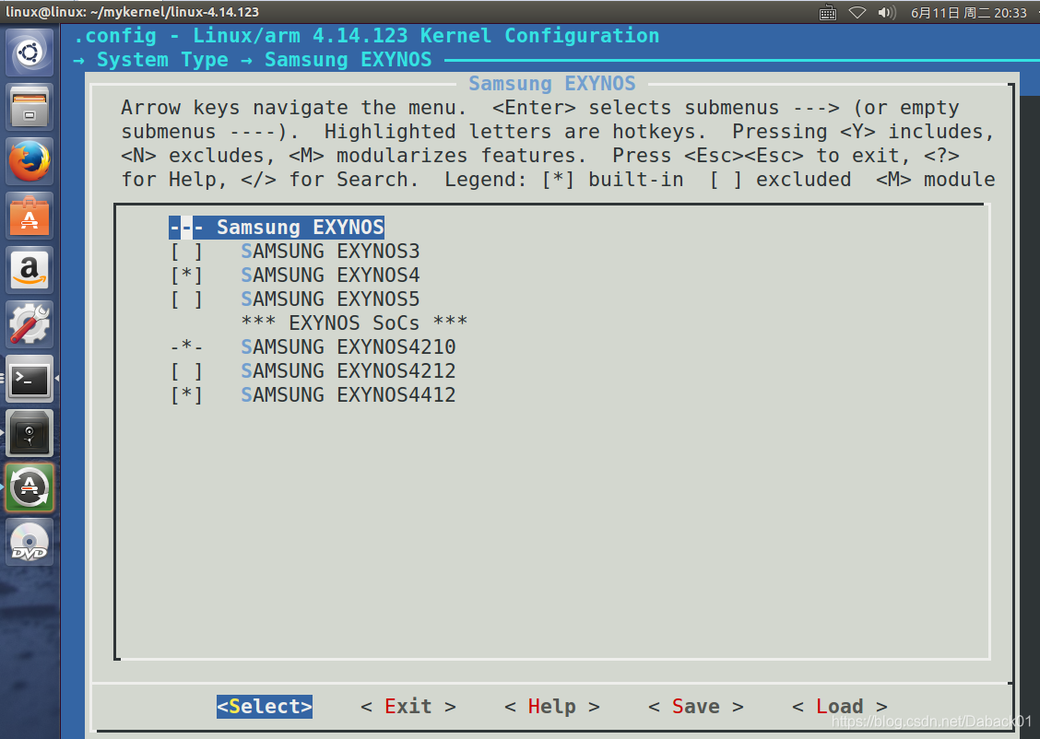Open the DVD disc dock icon
Image resolution: width=1040 pixels, height=739 pixels.
coord(30,542)
